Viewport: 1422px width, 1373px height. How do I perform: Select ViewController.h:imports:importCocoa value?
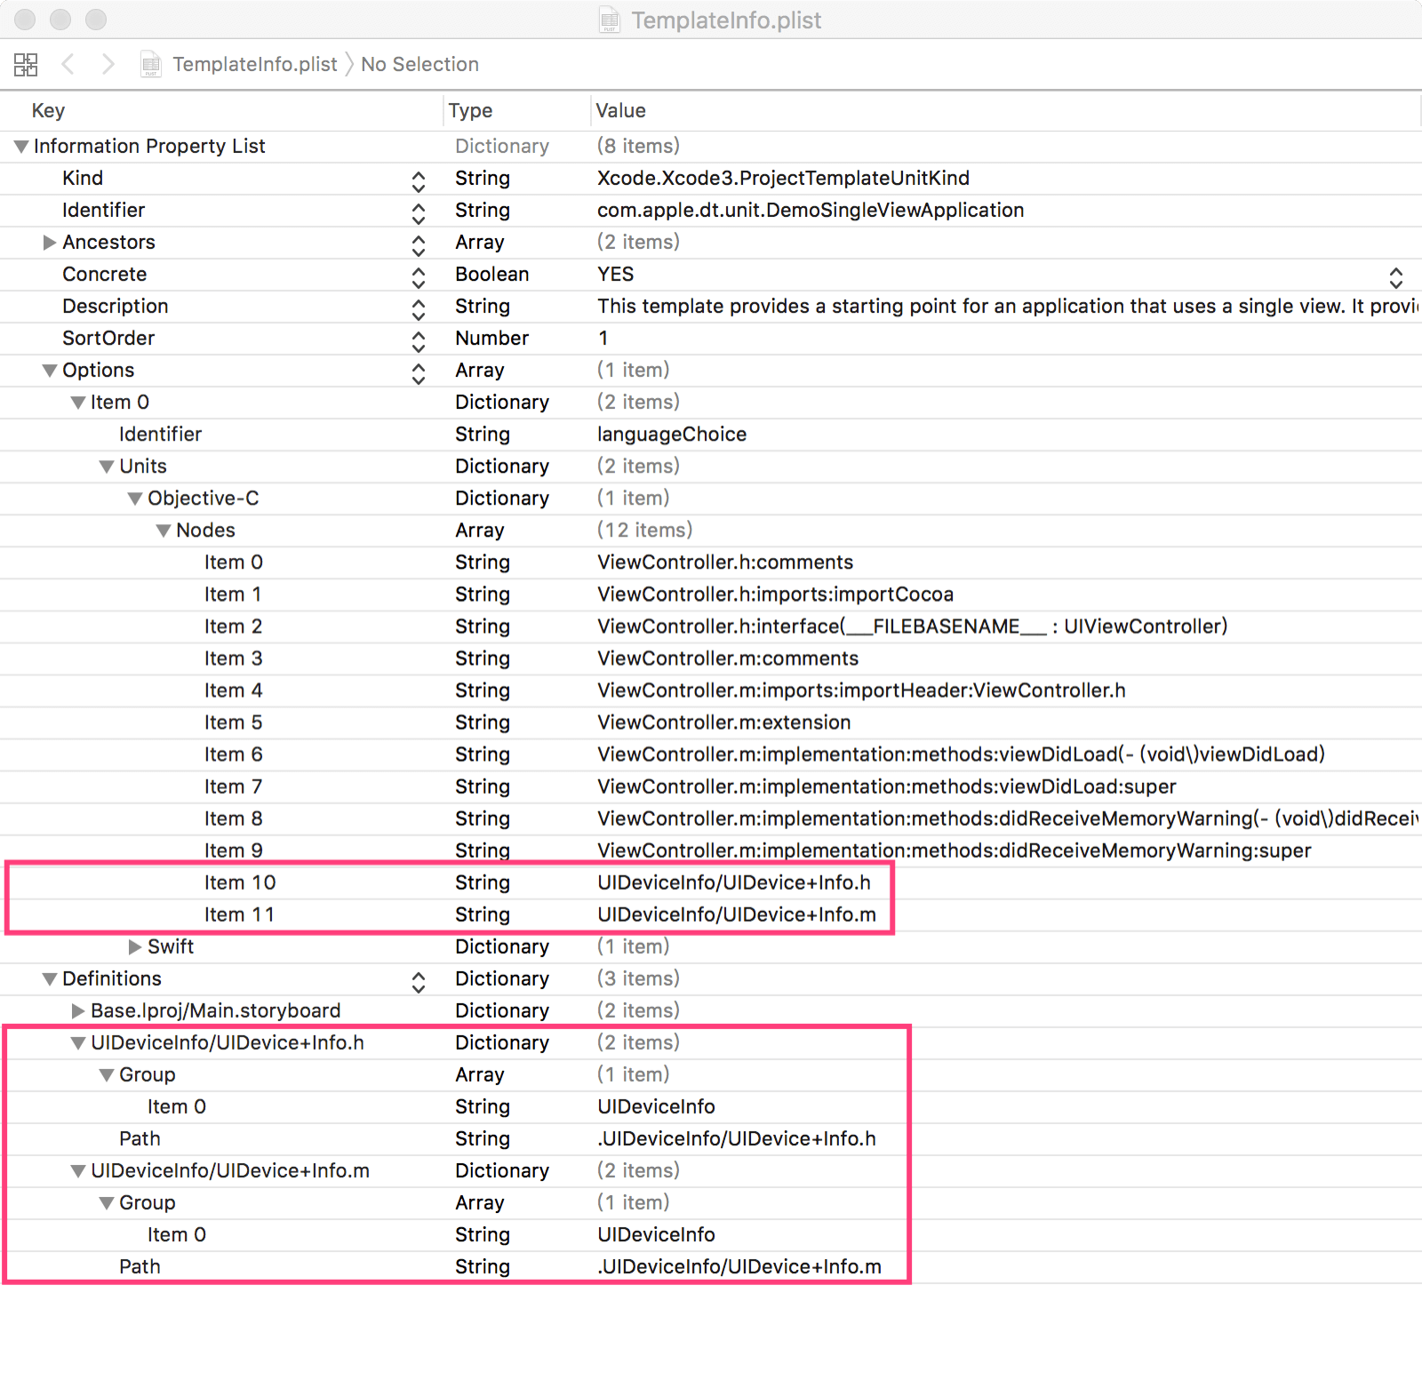(x=775, y=594)
